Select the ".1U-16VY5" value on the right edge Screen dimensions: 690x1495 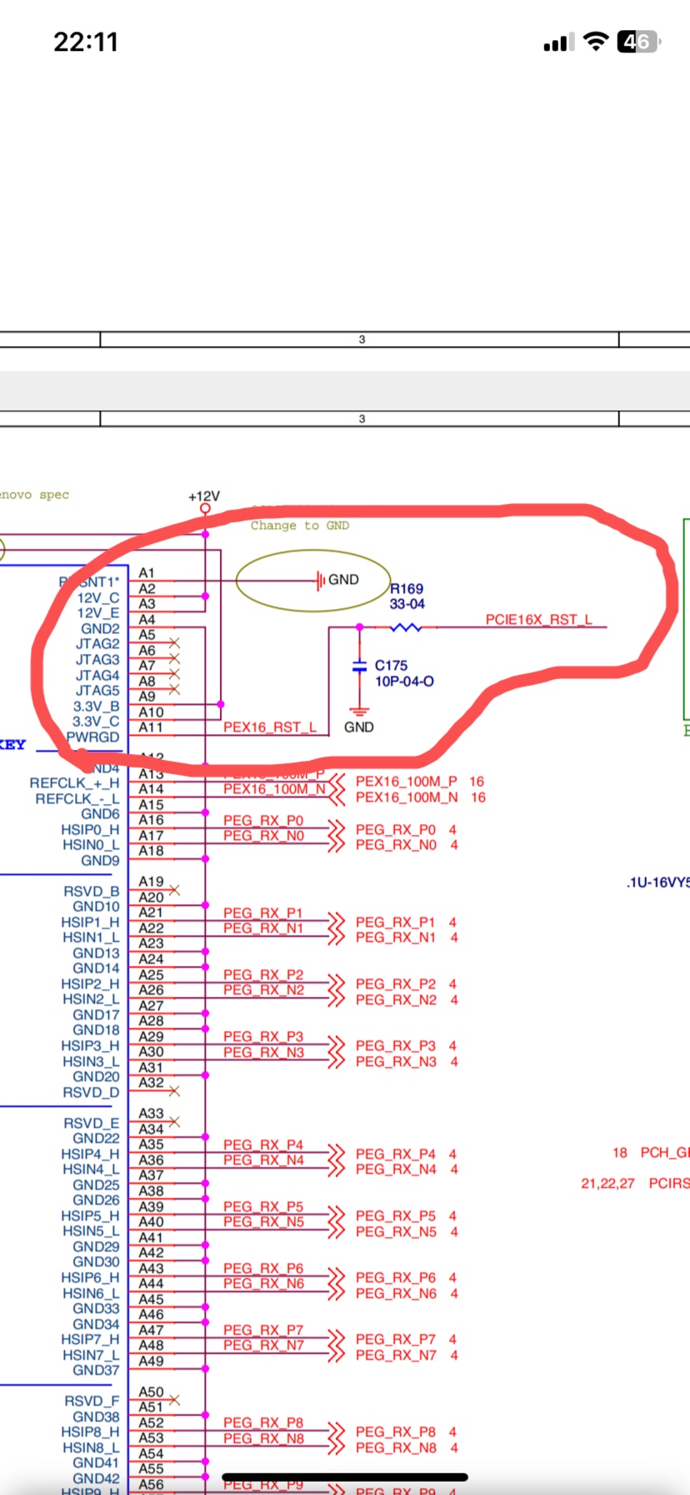pos(658,883)
